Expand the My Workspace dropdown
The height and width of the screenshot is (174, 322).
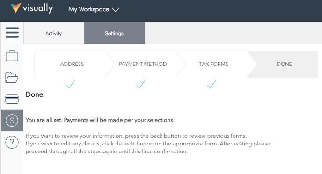pyautogui.click(x=94, y=9)
